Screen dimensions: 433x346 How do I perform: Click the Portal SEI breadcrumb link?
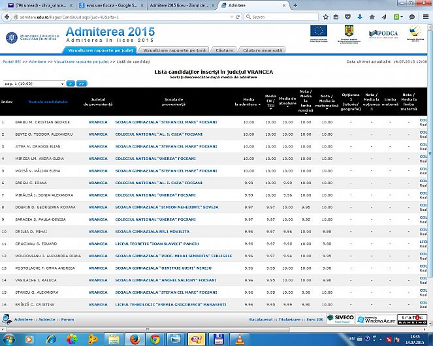pos(12,61)
